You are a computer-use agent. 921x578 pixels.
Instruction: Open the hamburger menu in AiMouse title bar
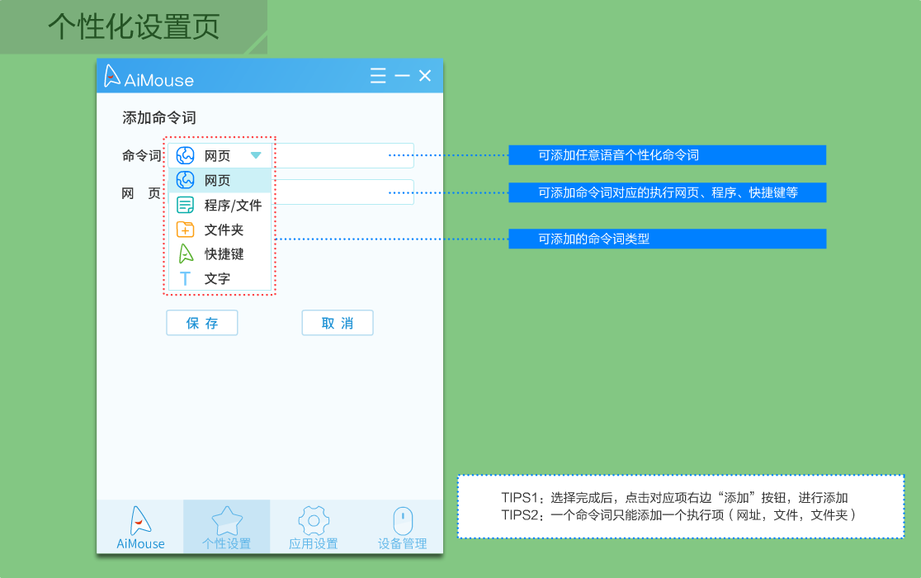pyautogui.click(x=378, y=76)
